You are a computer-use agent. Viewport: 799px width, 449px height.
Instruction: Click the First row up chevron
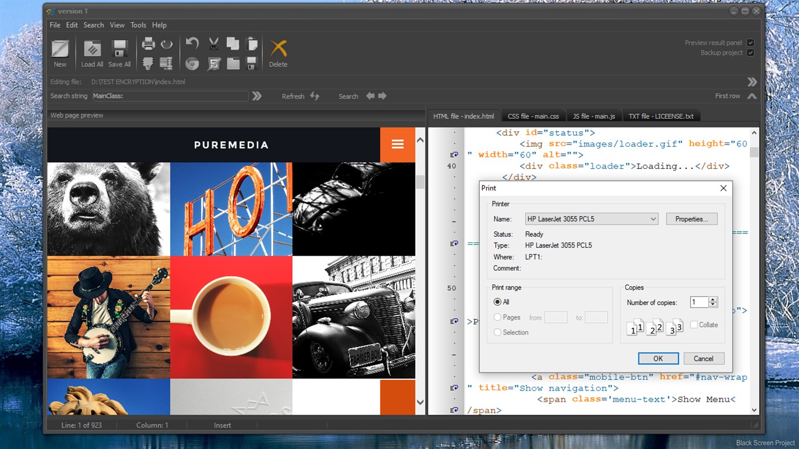click(x=752, y=96)
